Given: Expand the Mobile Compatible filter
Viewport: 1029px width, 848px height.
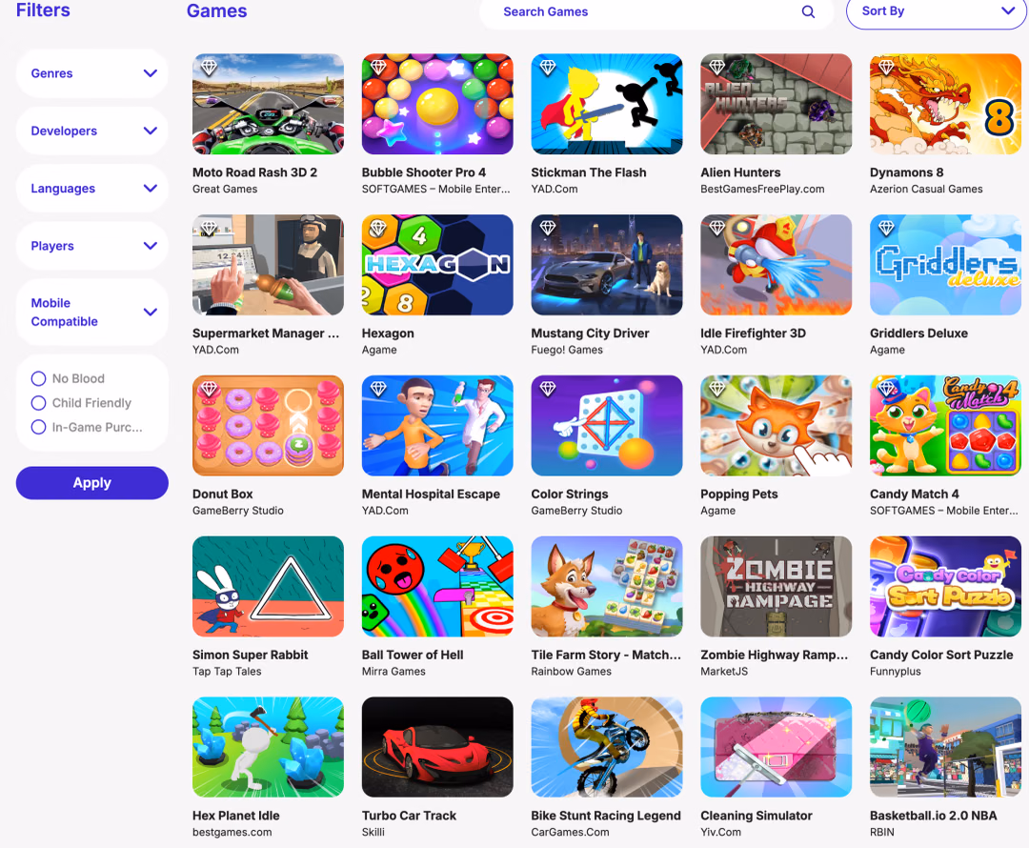Looking at the screenshot, I should point(91,312).
